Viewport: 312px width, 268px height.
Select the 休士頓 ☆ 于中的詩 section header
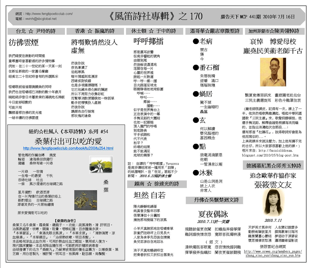(x=154, y=31)
